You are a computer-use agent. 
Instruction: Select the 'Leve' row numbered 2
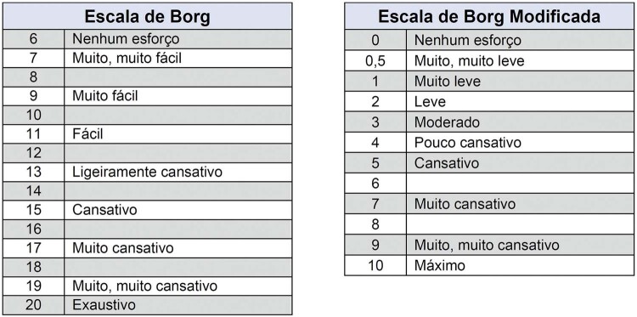tap(489, 102)
